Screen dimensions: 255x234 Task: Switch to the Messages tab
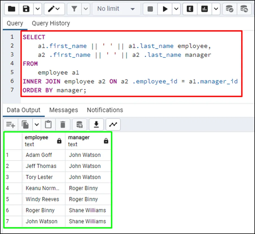click(64, 110)
